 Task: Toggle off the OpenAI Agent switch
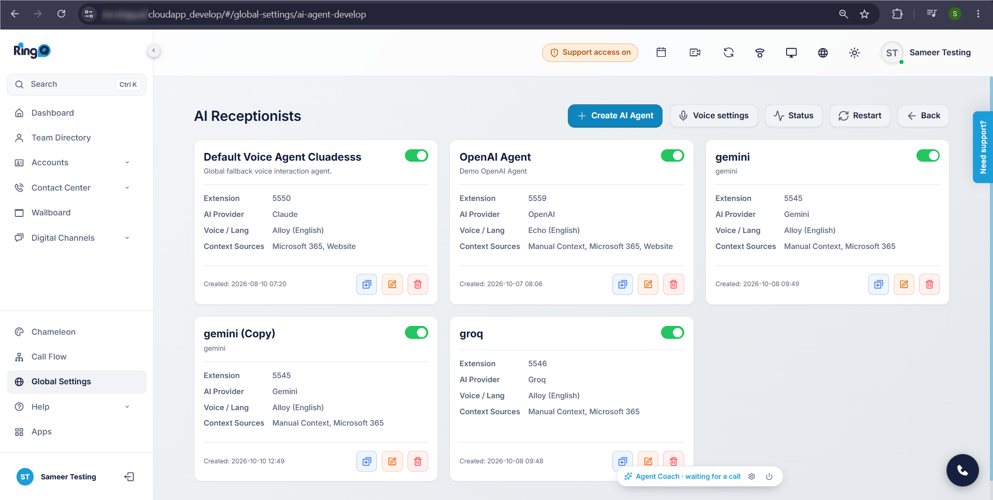(672, 155)
